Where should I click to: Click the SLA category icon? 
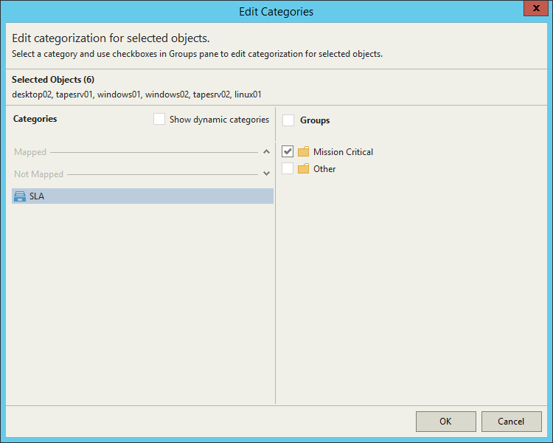point(20,196)
